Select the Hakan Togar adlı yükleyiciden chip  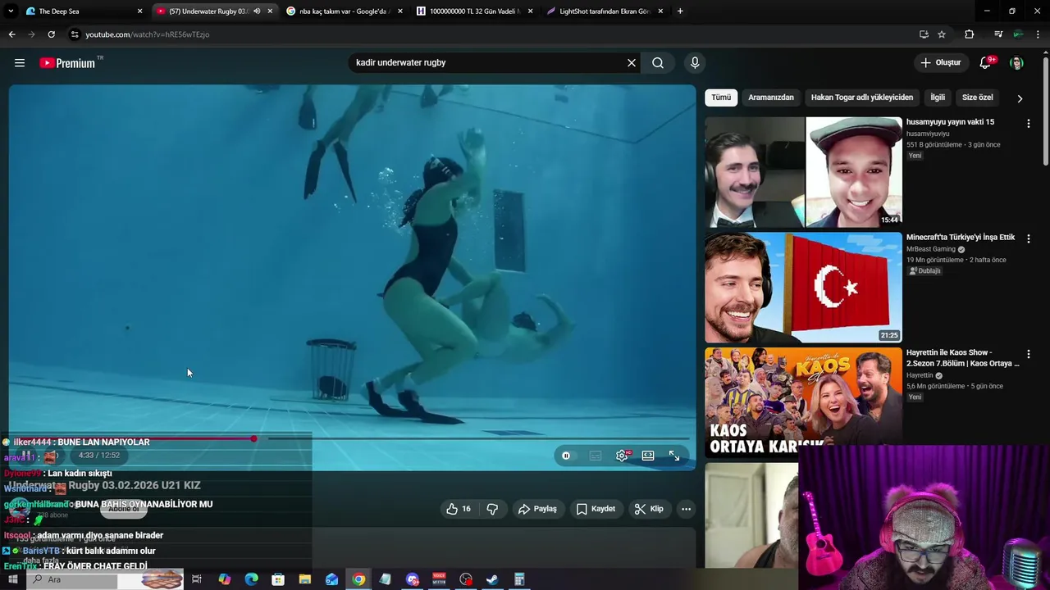[x=862, y=98]
